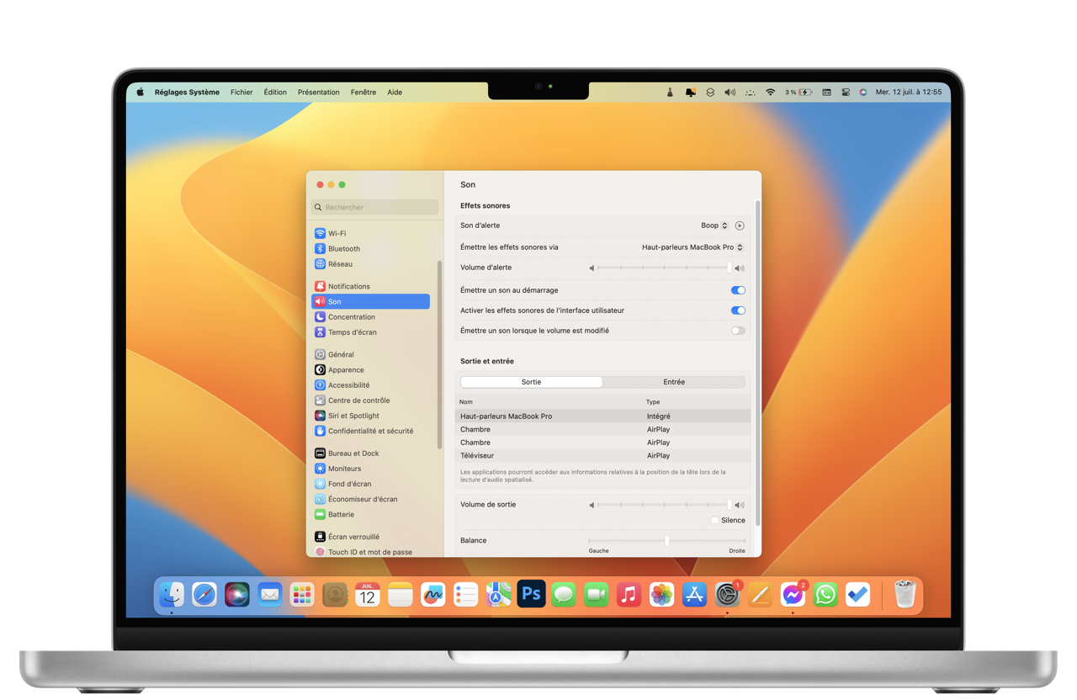Switch to the Entrée tab

674,382
